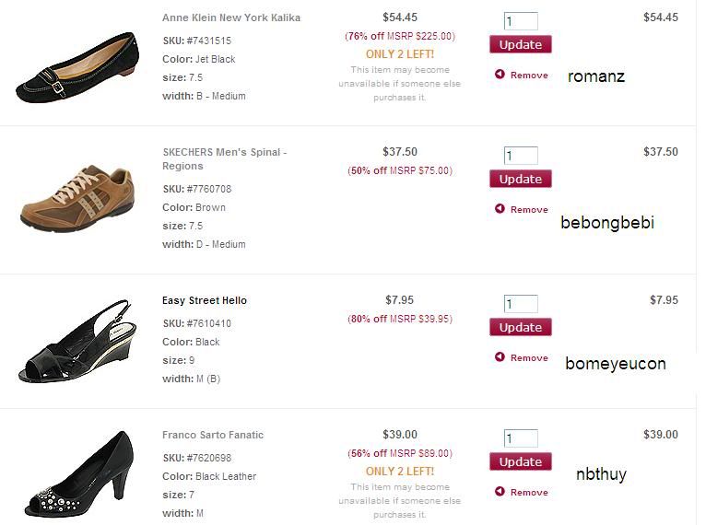706x525 pixels.
Task: Hit Update for Franco Sarto Fanatic
Action: coord(520,461)
